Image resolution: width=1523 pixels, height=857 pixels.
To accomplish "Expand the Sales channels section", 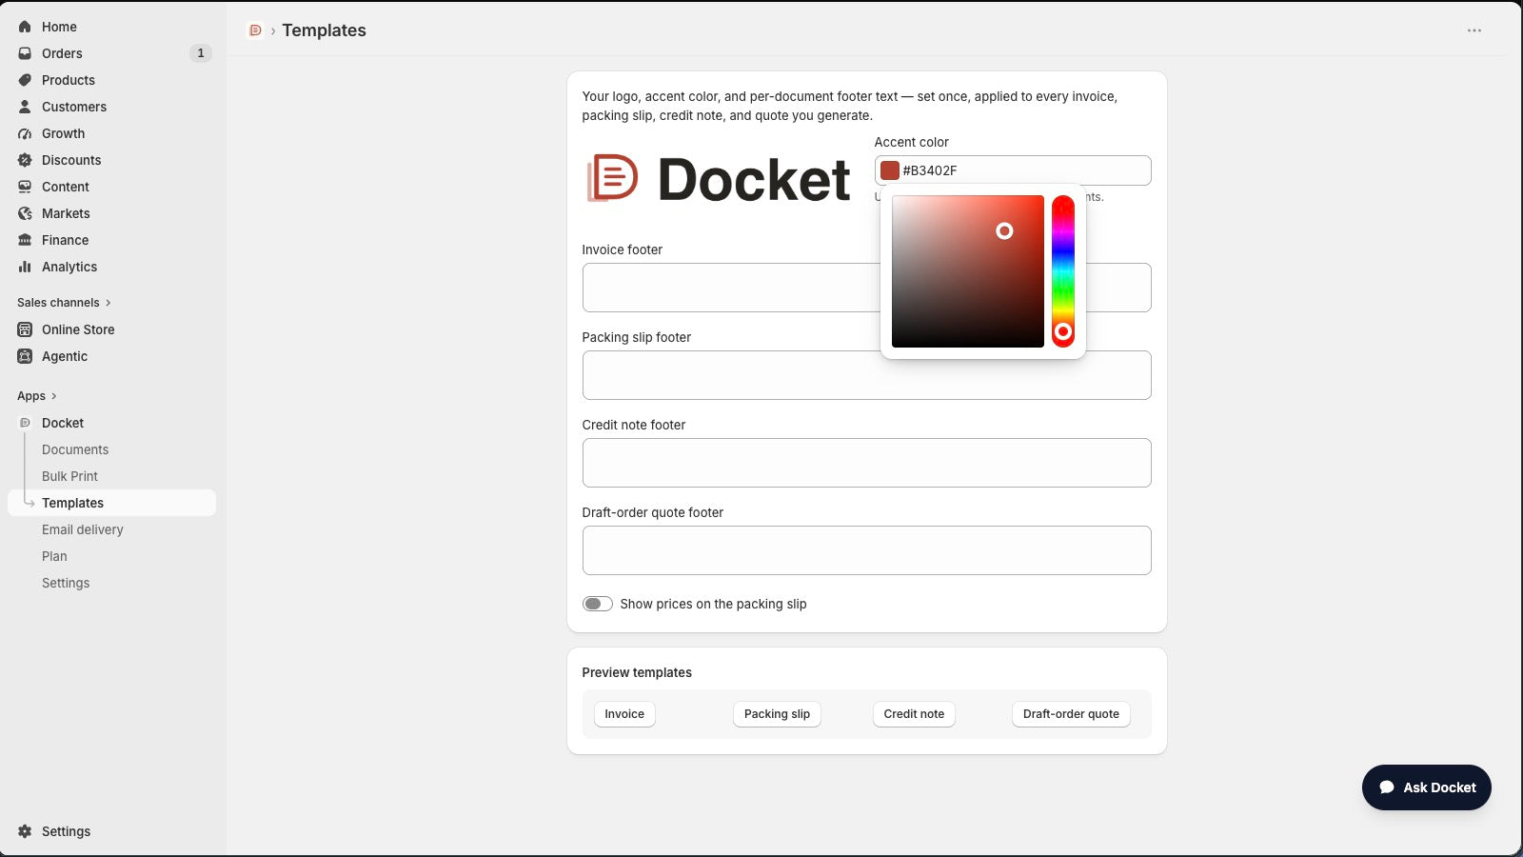I will tap(64, 303).
